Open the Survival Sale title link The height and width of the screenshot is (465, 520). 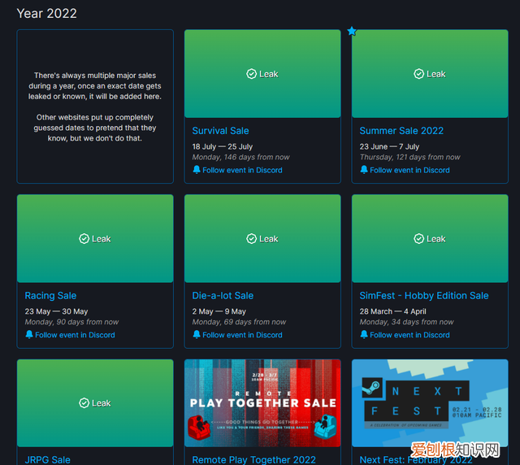pyautogui.click(x=220, y=131)
